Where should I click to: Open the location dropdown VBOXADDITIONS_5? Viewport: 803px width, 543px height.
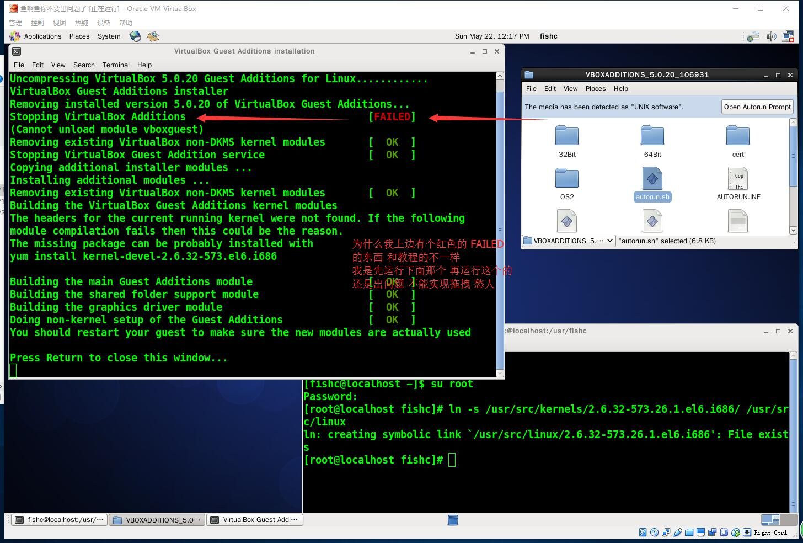coord(569,241)
